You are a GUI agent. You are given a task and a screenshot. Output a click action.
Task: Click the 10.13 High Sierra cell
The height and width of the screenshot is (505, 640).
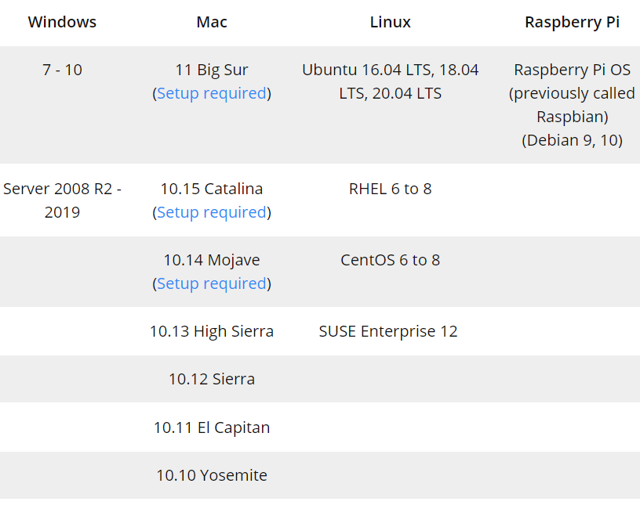[x=212, y=331]
